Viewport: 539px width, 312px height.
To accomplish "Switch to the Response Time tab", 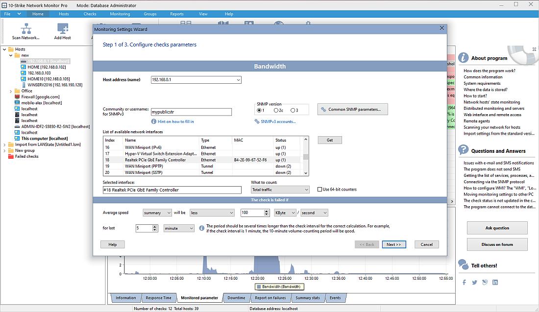I will point(158,298).
